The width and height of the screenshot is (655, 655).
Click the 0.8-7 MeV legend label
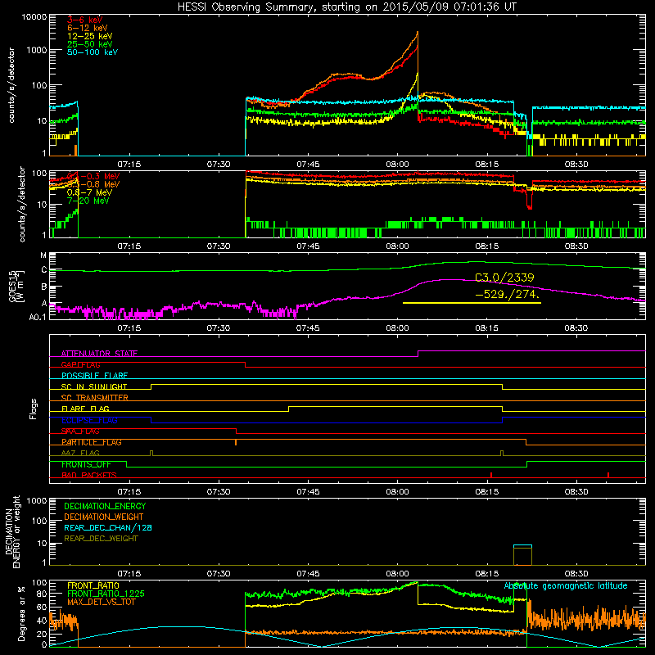(x=90, y=192)
